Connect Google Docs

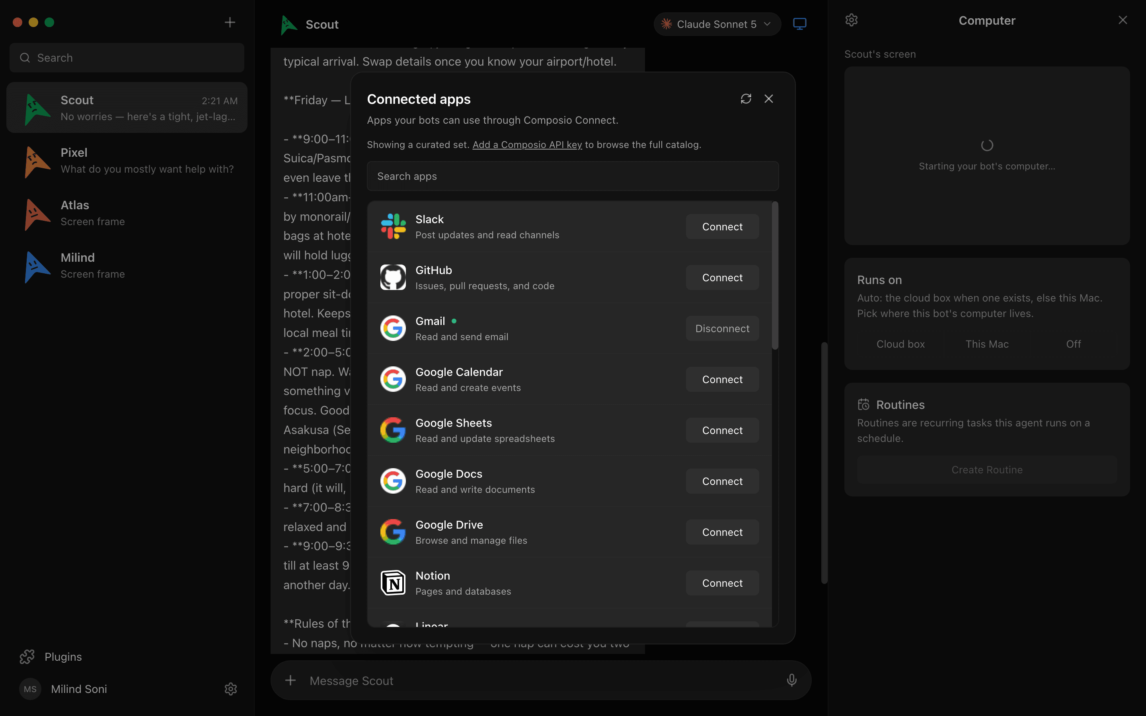(x=722, y=481)
